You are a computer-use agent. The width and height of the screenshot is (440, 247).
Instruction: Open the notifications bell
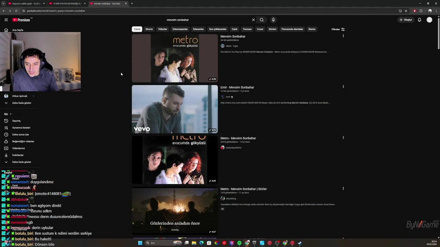[419, 20]
